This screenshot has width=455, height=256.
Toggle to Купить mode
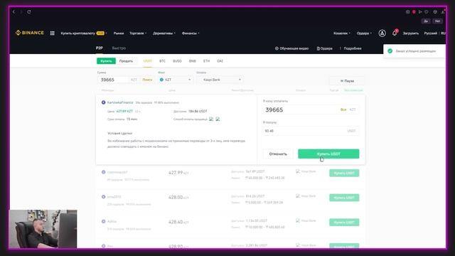106,61
